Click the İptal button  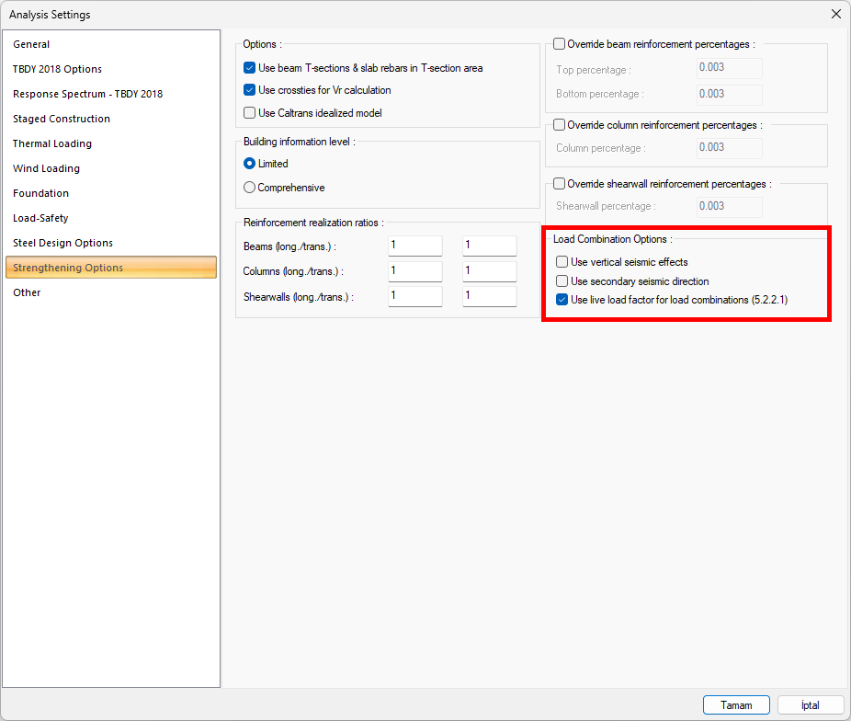point(810,705)
